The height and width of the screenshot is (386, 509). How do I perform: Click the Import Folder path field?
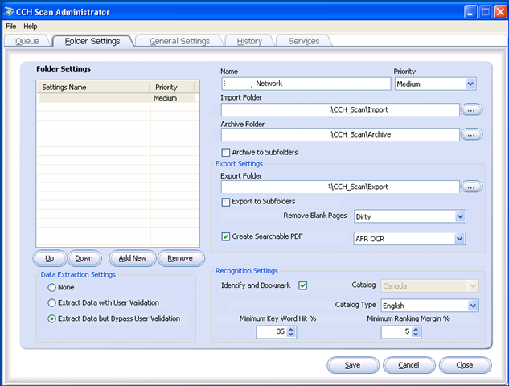pos(340,109)
